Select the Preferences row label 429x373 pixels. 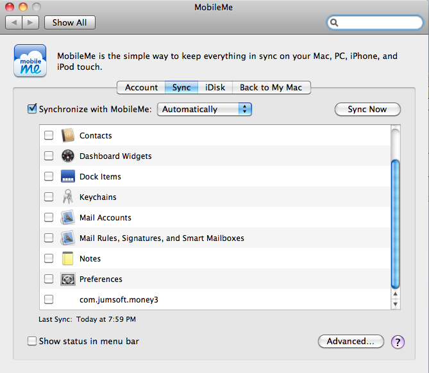[101, 279]
